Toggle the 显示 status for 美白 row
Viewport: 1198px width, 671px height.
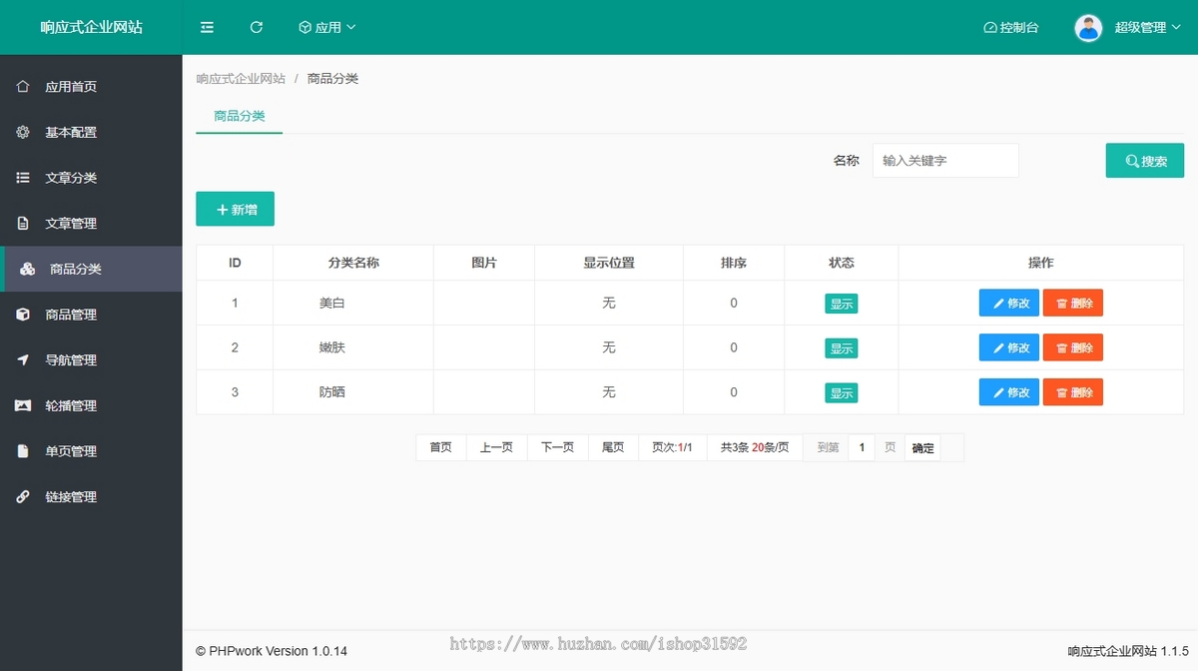pos(841,304)
